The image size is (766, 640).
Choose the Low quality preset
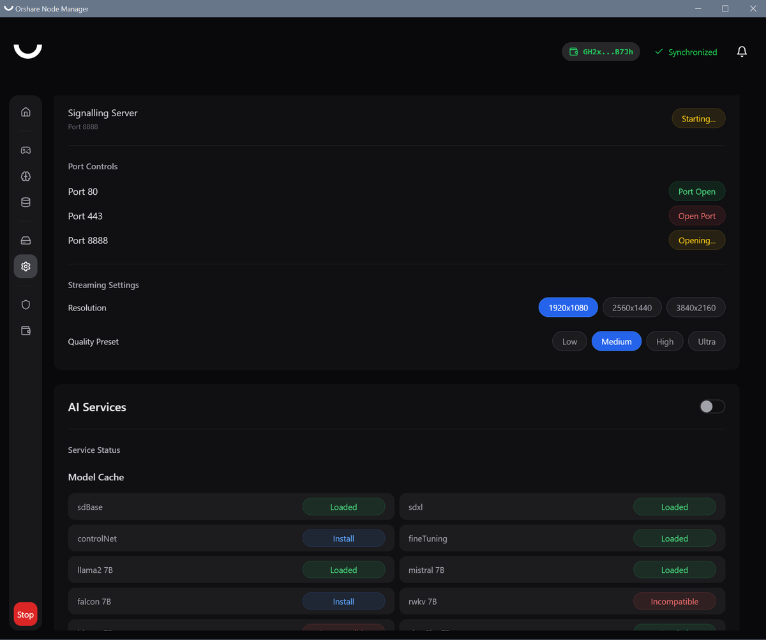pyautogui.click(x=569, y=342)
